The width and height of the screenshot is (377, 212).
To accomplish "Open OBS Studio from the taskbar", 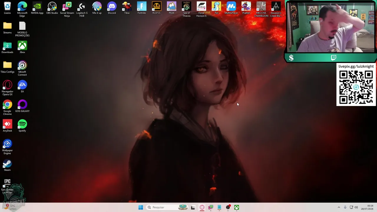I will point(228,207).
